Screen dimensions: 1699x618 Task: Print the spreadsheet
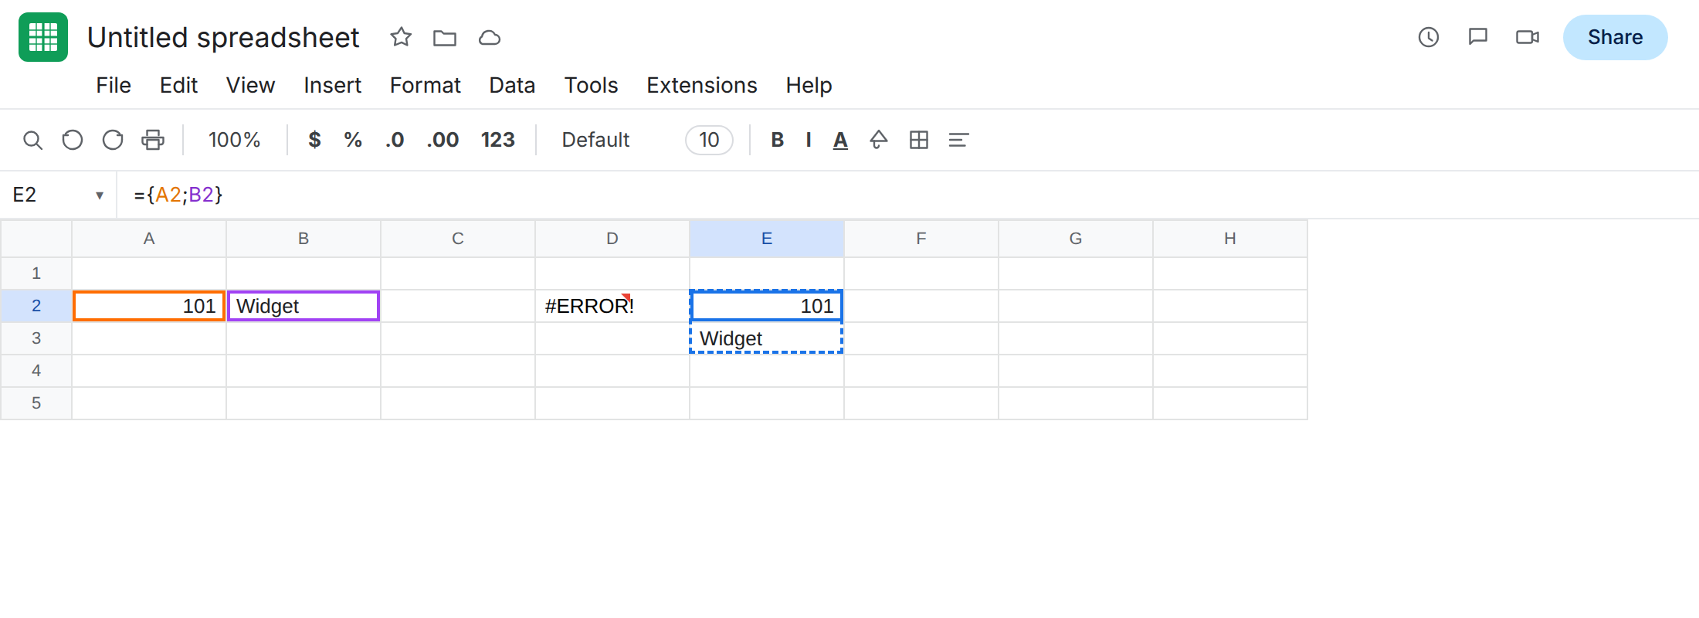pos(153,140)
